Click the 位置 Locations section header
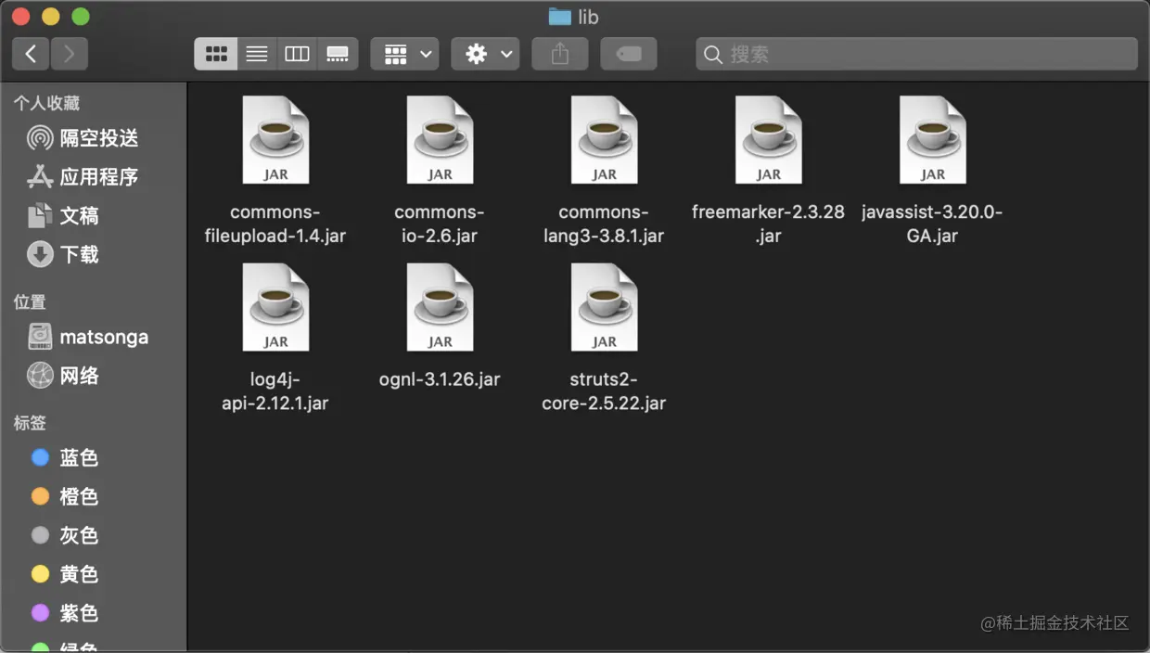Viewport: 1150px width, 653px height. coord(30,302)
